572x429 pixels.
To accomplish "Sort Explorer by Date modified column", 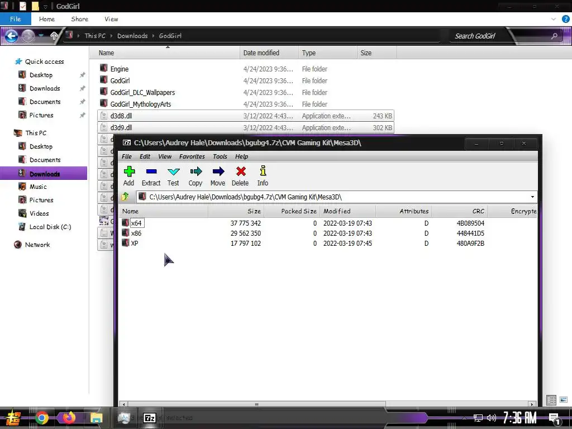I will coord(269,53).
